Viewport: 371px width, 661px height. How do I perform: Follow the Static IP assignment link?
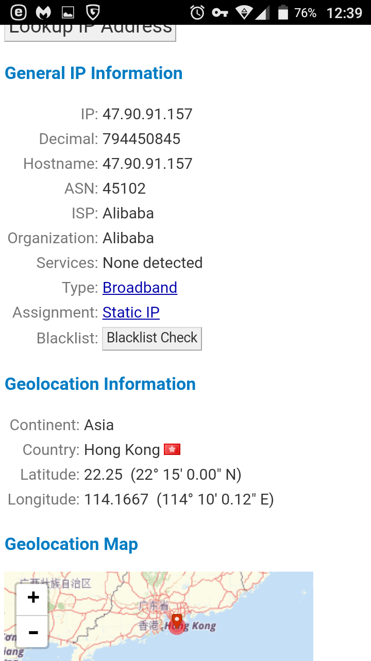[131, 312]
